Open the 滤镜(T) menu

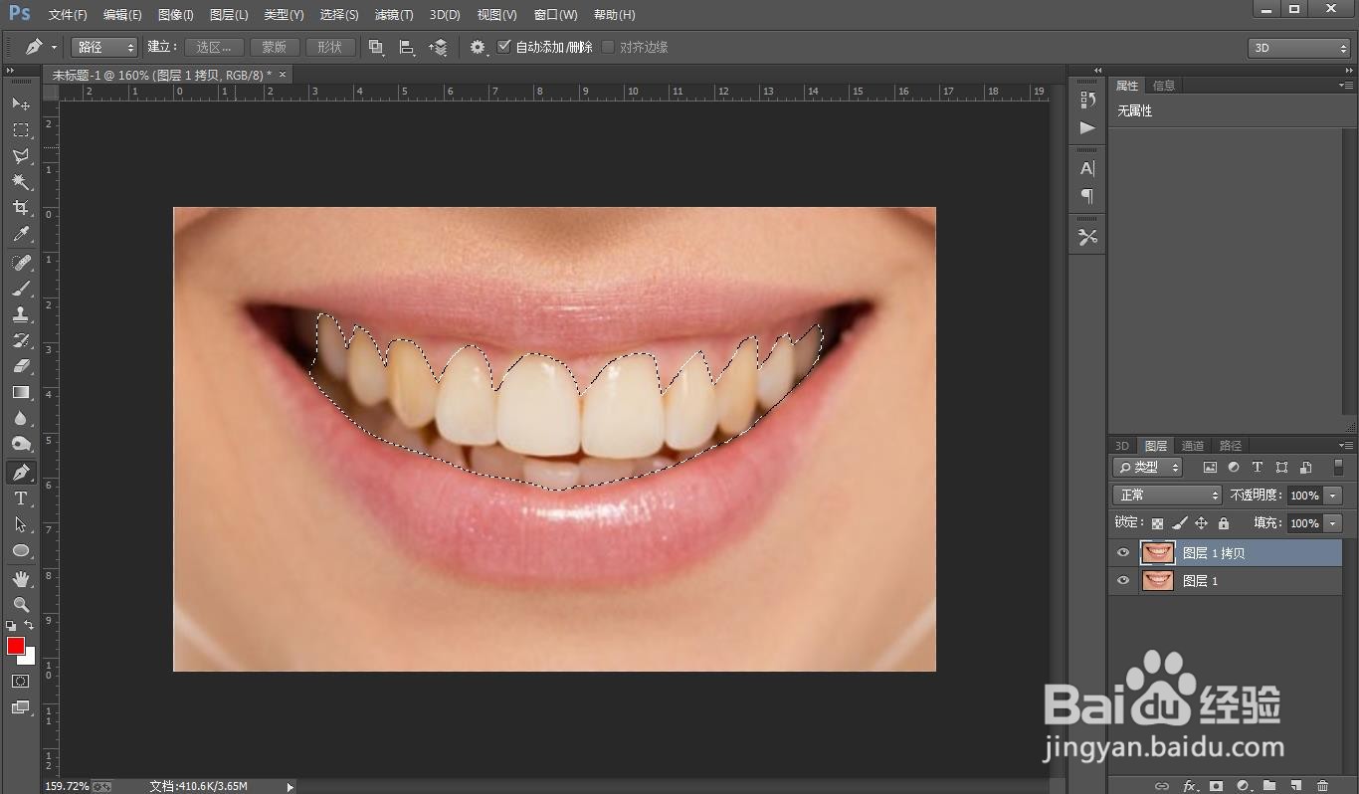click(394, 15)
